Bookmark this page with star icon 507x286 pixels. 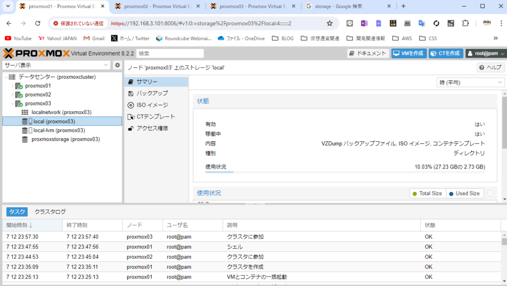330,23
